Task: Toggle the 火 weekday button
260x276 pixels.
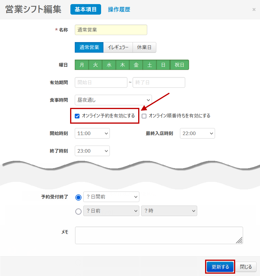Action: click(95, 65)
